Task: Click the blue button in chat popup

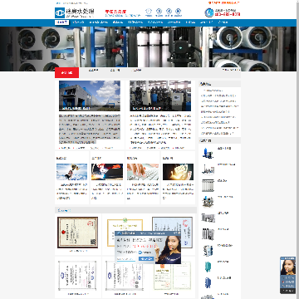Action: point(146,259)
